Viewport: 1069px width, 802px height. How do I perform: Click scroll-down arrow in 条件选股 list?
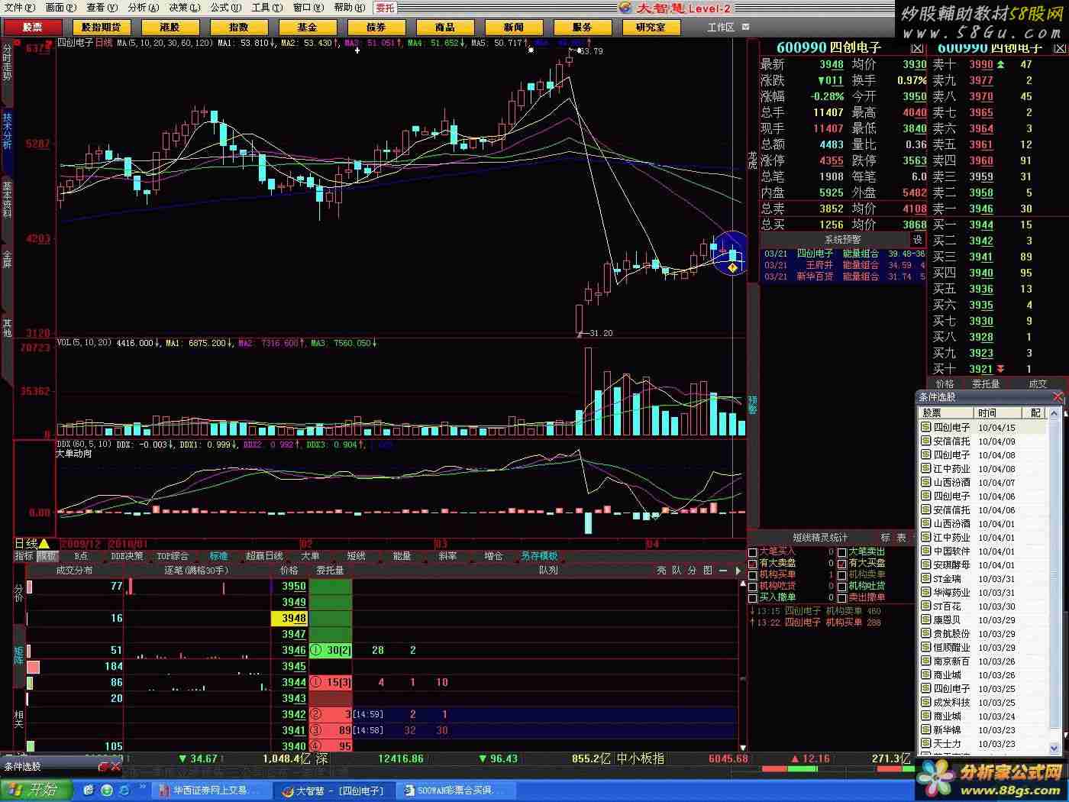(1055, 748)
